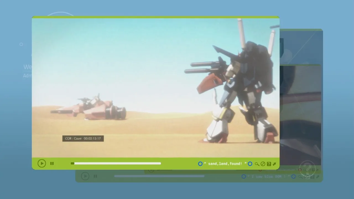Click the progress bar in the back player
Screen dimensions: 354x199
159,176
